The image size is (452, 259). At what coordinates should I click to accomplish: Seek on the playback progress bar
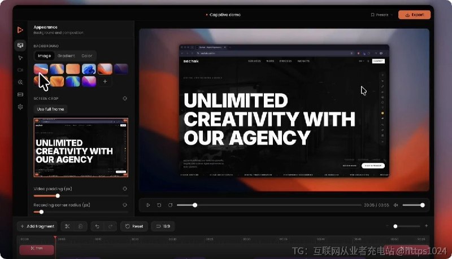click(x=269, y=205)
